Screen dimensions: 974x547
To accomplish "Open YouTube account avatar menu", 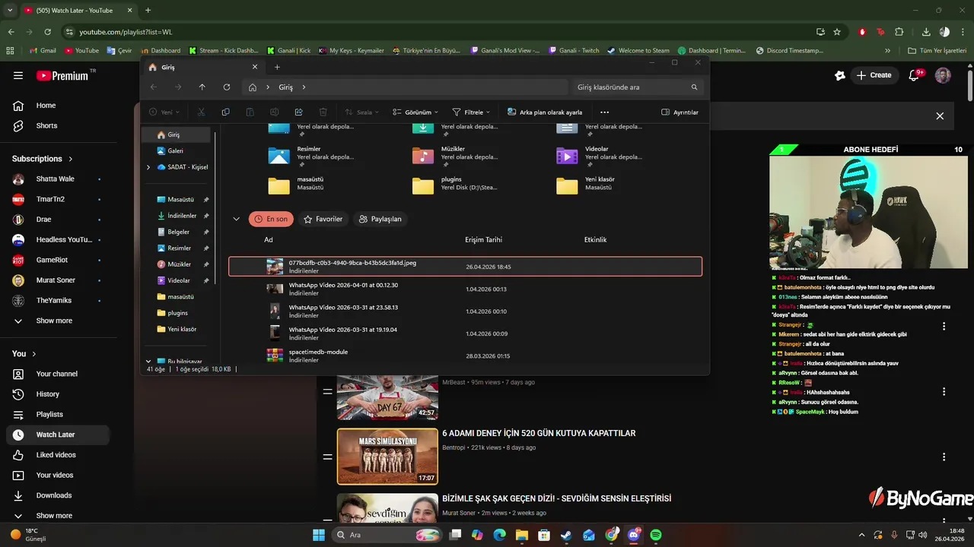I will click(x=943, y=75).
